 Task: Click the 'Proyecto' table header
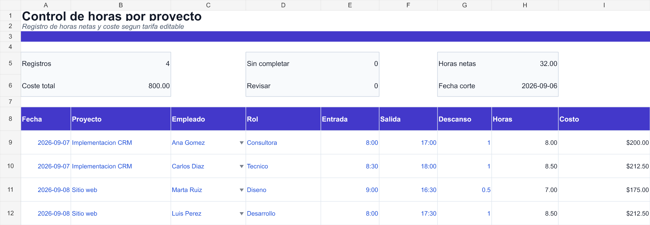(x=121, y=119)
